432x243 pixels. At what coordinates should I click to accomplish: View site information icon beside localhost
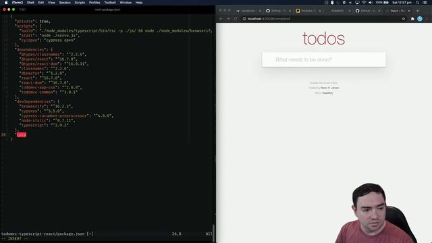coord(244,19)
